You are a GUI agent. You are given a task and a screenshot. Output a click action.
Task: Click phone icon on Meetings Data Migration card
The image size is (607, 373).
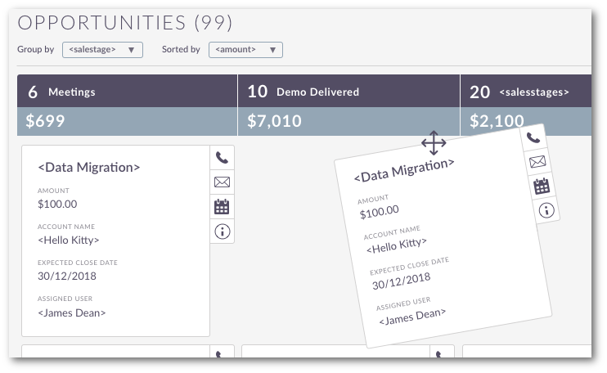222,158
